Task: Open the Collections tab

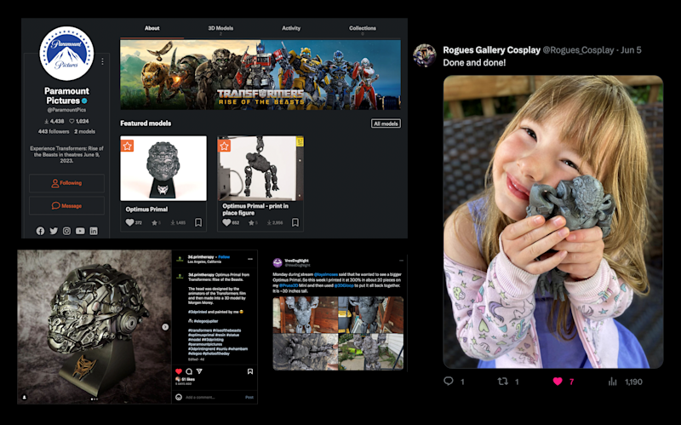Action: click(363, 28)
